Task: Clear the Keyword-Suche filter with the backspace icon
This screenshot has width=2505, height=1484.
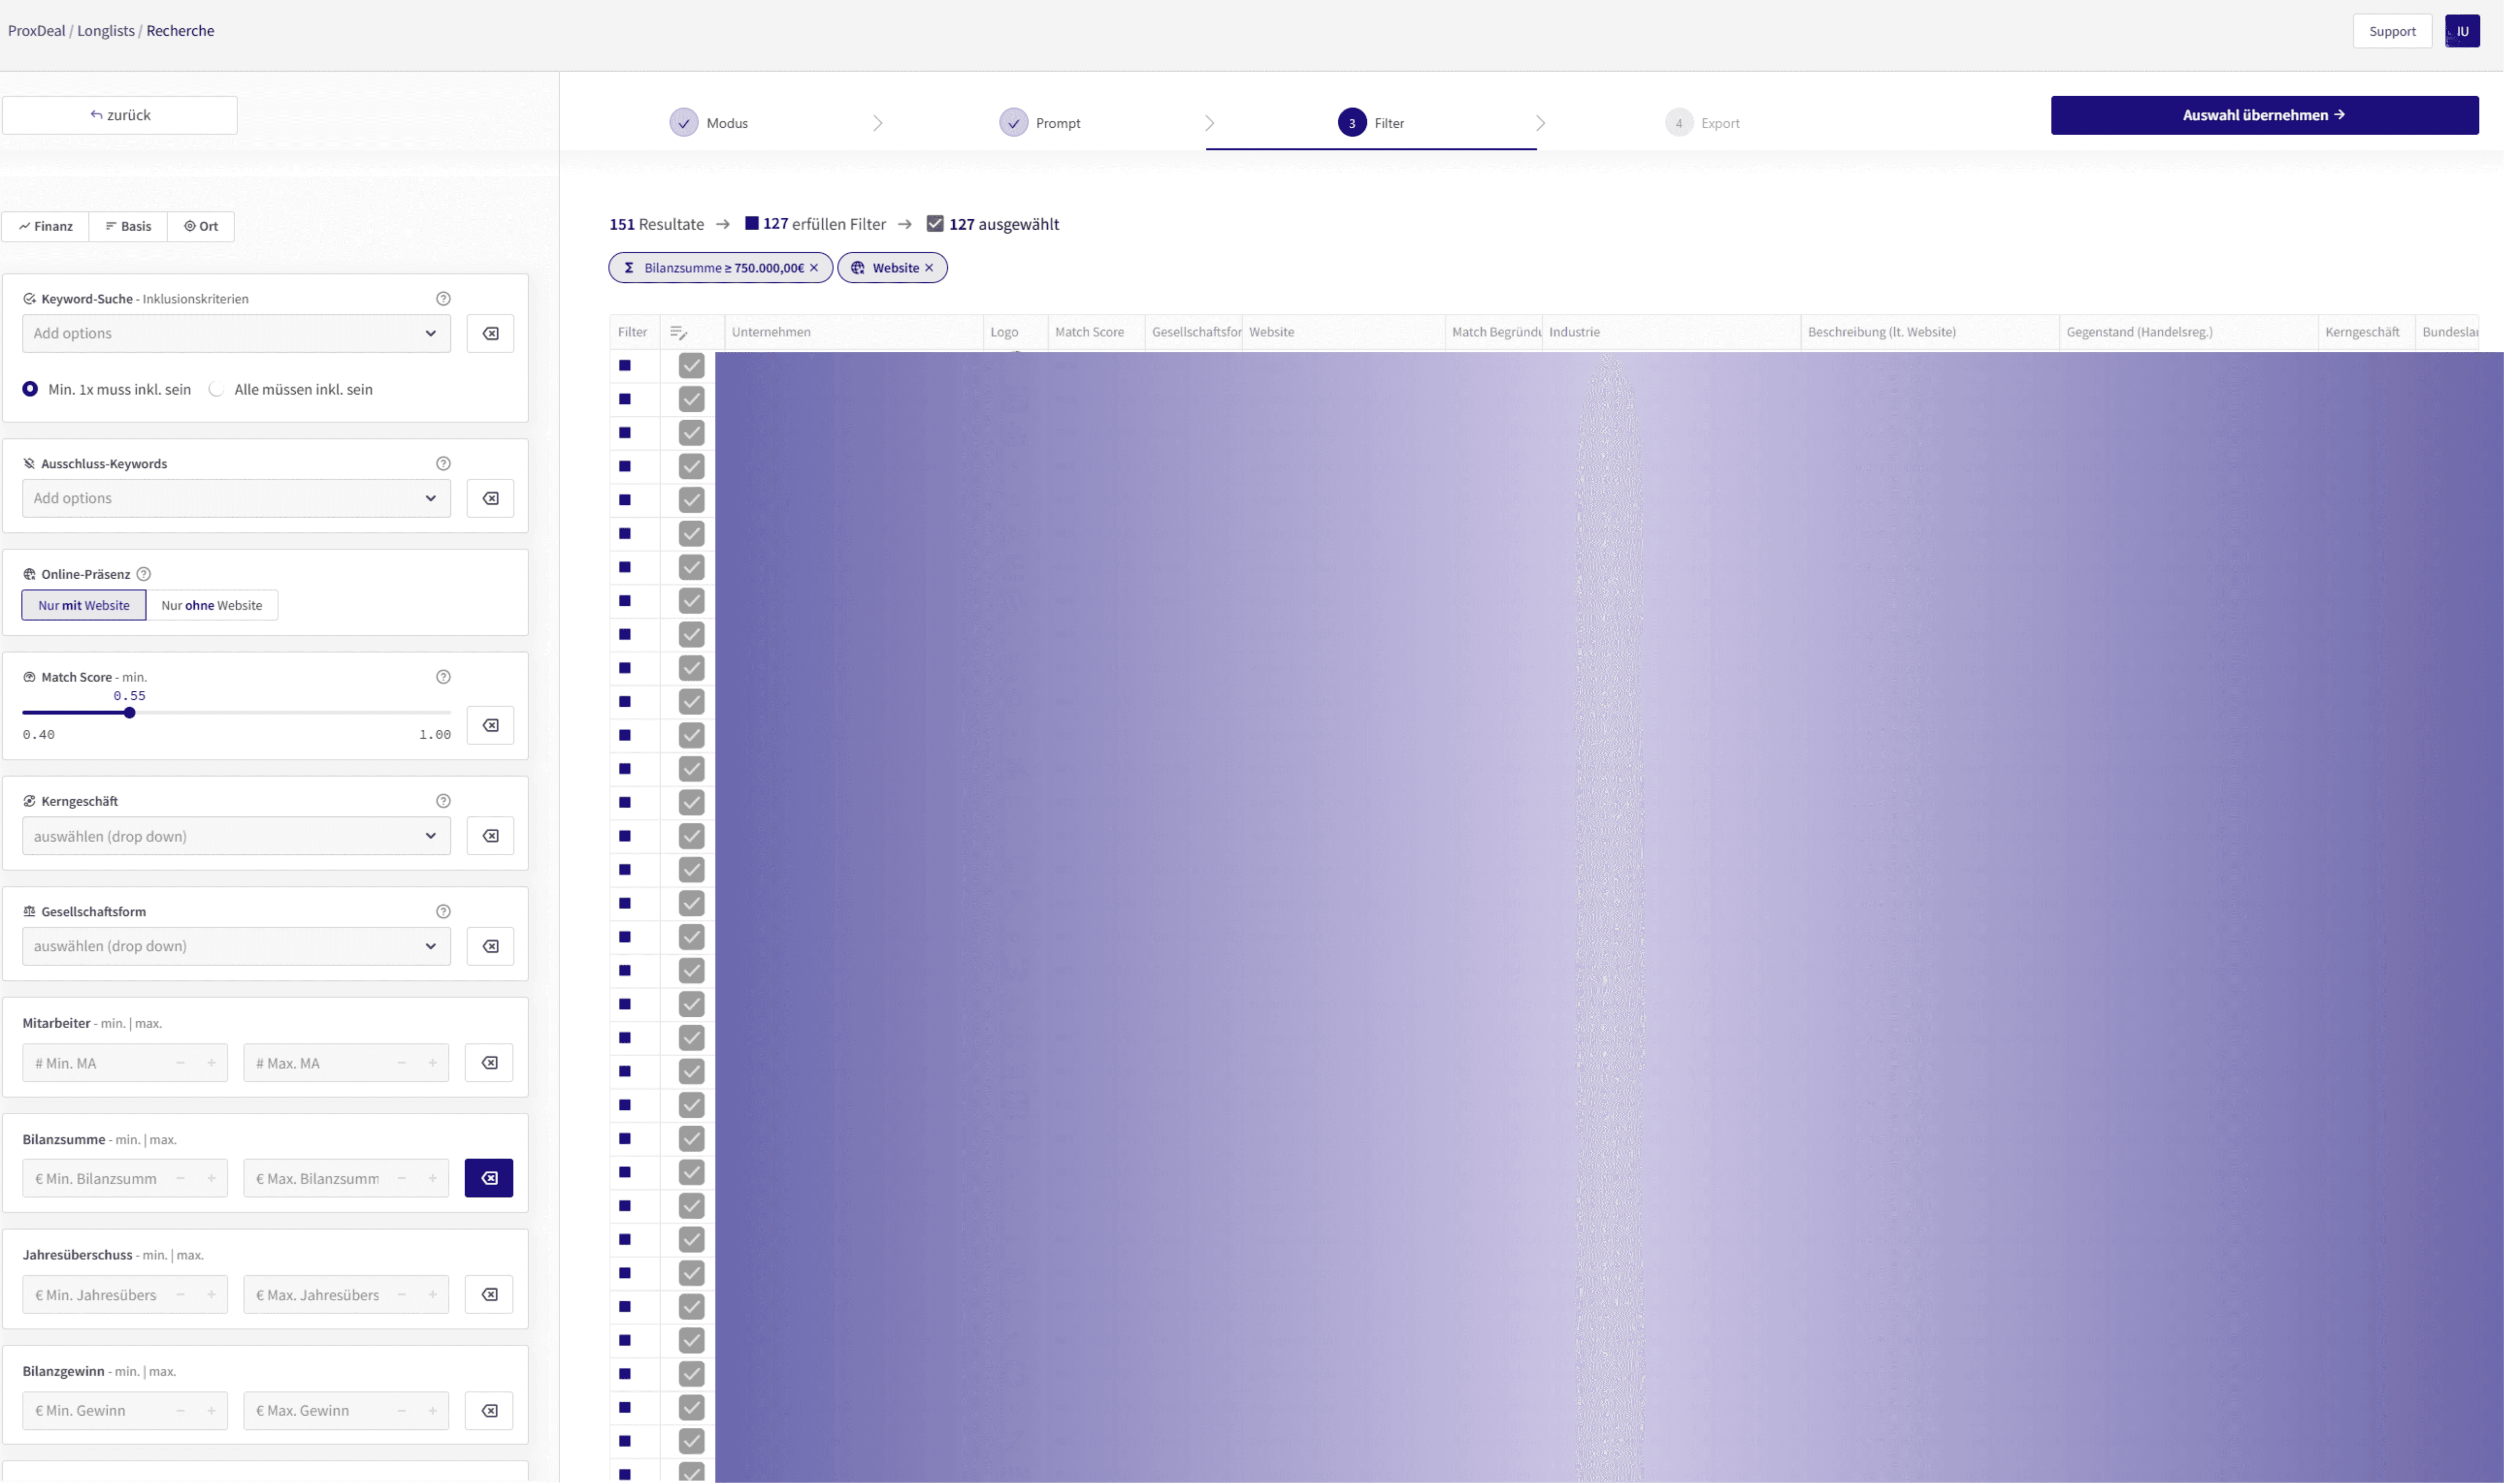Action: pyautogui.click(x=490, y=333)
